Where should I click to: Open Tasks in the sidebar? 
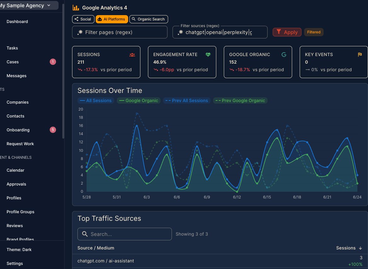click(x=12, y=48)
